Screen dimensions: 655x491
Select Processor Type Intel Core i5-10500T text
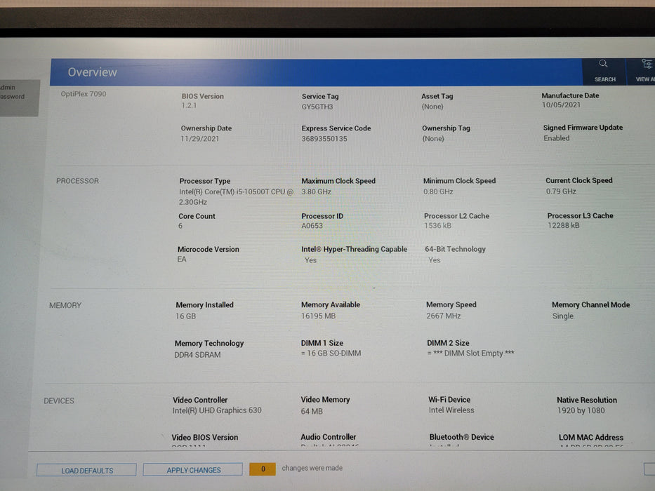coord(236,196)
